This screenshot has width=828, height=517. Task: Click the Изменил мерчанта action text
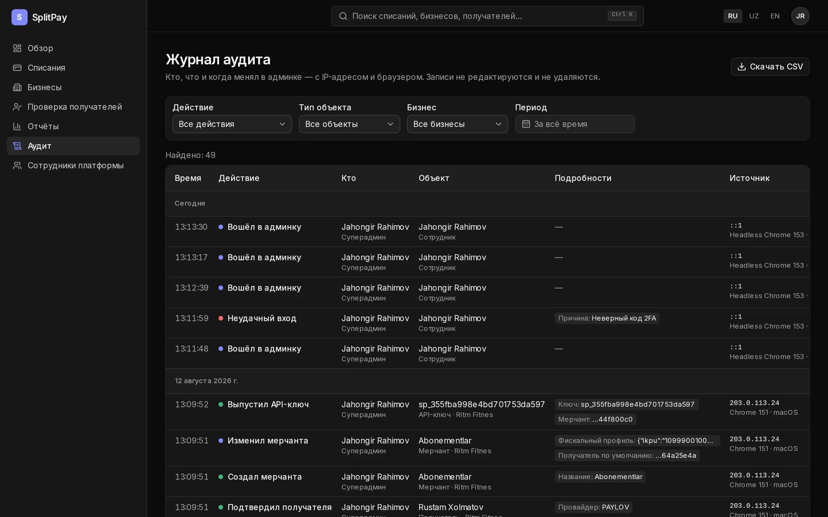268,440
